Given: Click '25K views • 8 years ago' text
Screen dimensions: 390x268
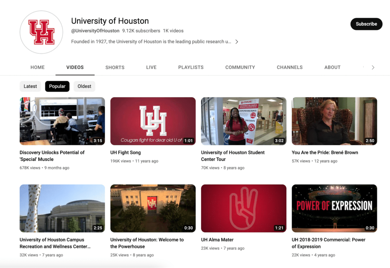Looking at the screenshot, I should [x=132, y=255].
